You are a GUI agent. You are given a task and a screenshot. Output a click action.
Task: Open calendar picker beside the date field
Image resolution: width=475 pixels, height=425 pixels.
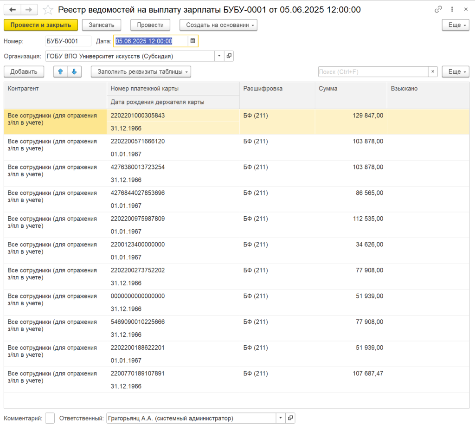[x=193, y=41]
